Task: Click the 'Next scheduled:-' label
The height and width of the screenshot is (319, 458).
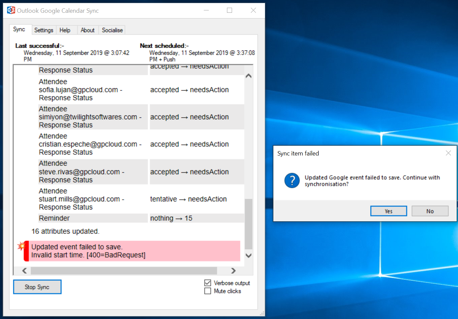Action: (164, 46)
